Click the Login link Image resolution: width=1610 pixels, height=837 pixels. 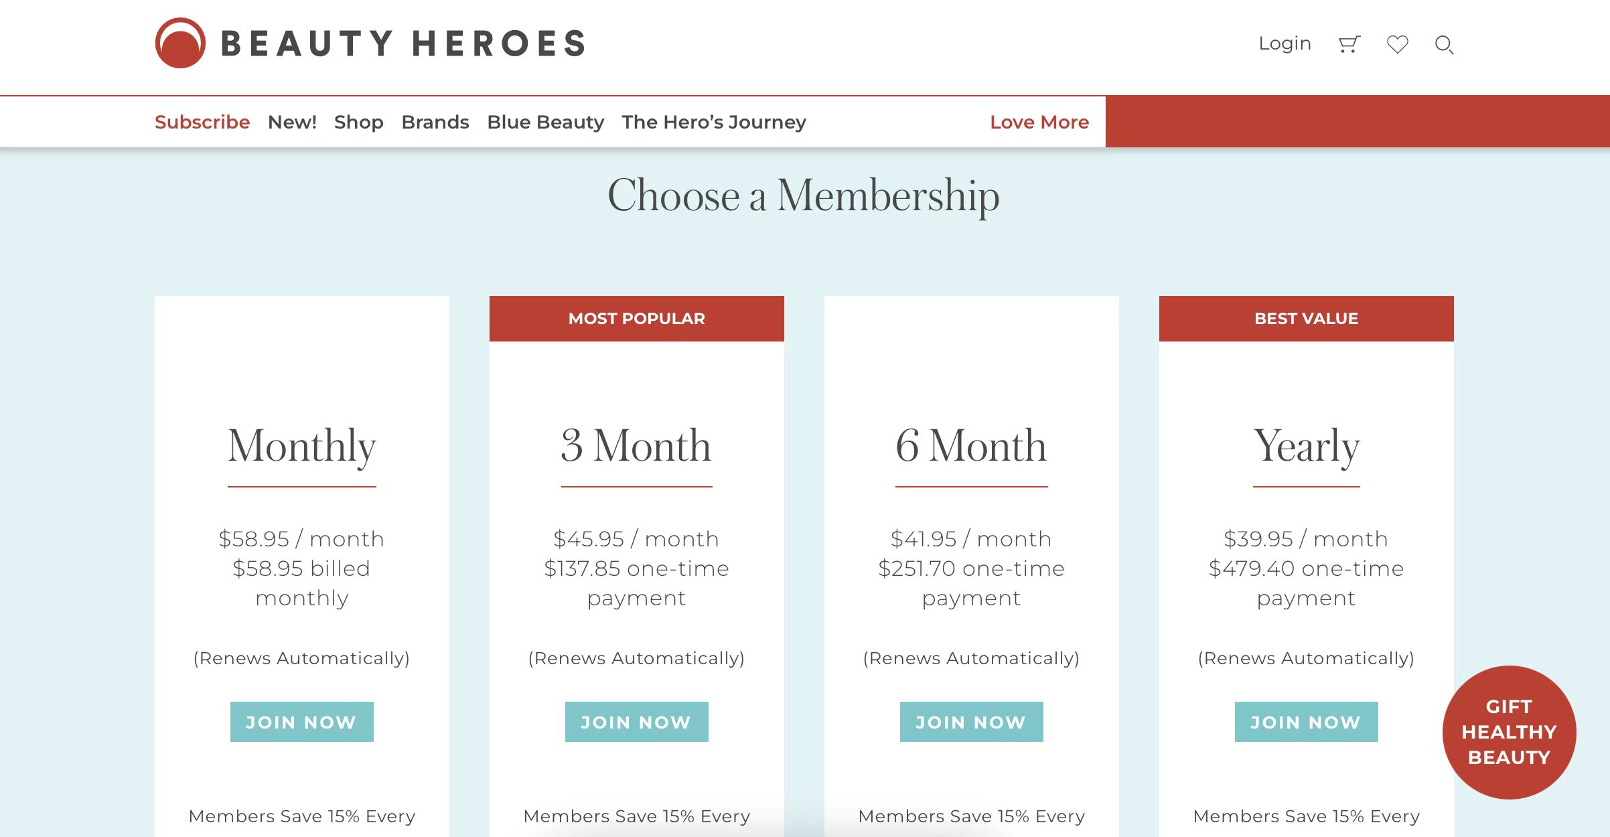click(1285, 44)
